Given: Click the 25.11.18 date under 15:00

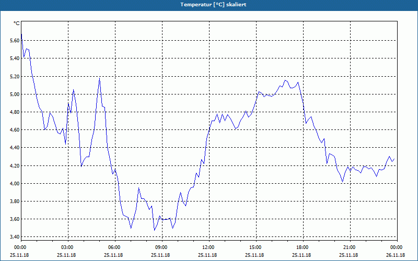Looking at the screenshot, I should [254, 255].
